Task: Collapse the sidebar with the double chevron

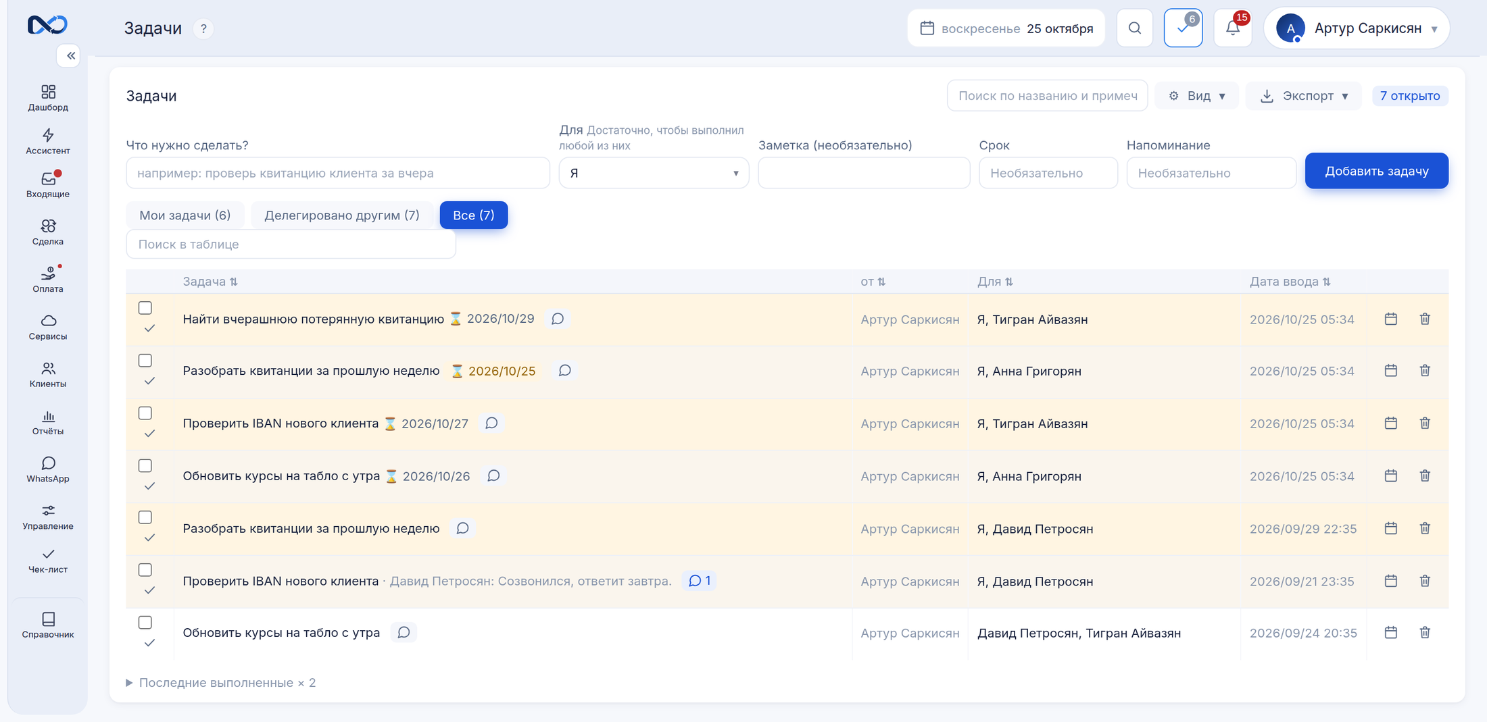Action: point(70,55)
